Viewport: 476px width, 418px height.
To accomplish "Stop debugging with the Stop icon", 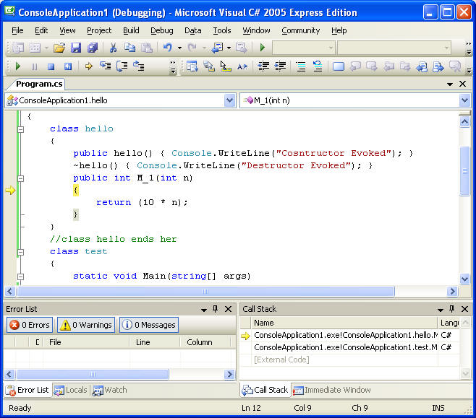I will (x=51, y=66).
